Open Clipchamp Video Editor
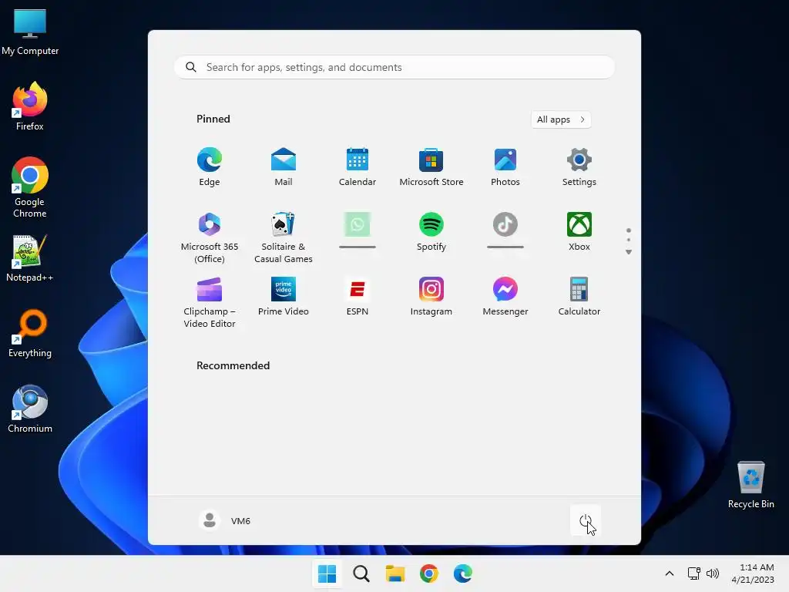Viewport: 789px width, 592px height. coord(210,302)
